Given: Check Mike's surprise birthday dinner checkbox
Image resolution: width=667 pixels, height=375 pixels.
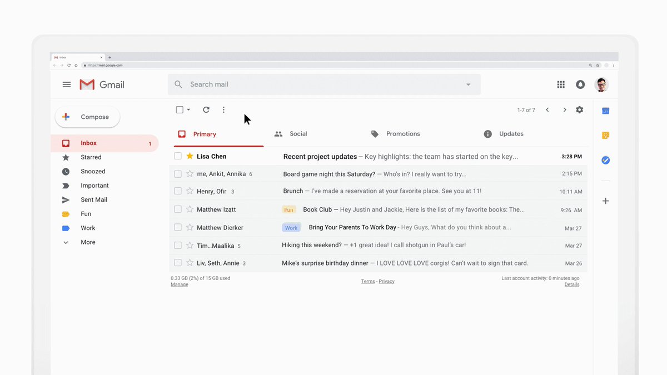Looking at the screenshot, I should pyautogui.click(x=178, y=263).
